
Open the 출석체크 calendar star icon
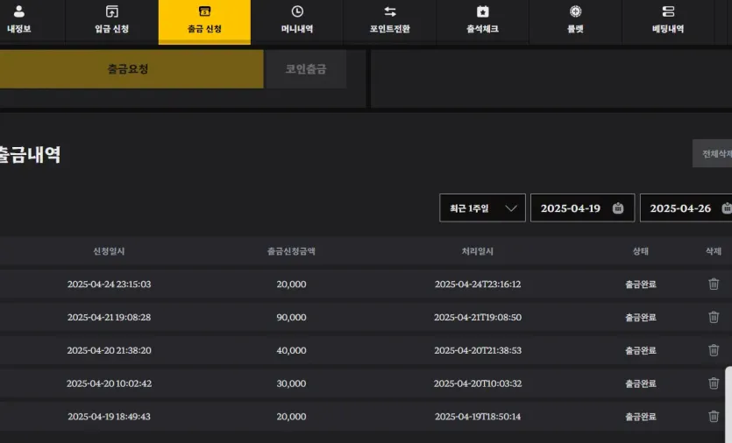pos(483,11)
